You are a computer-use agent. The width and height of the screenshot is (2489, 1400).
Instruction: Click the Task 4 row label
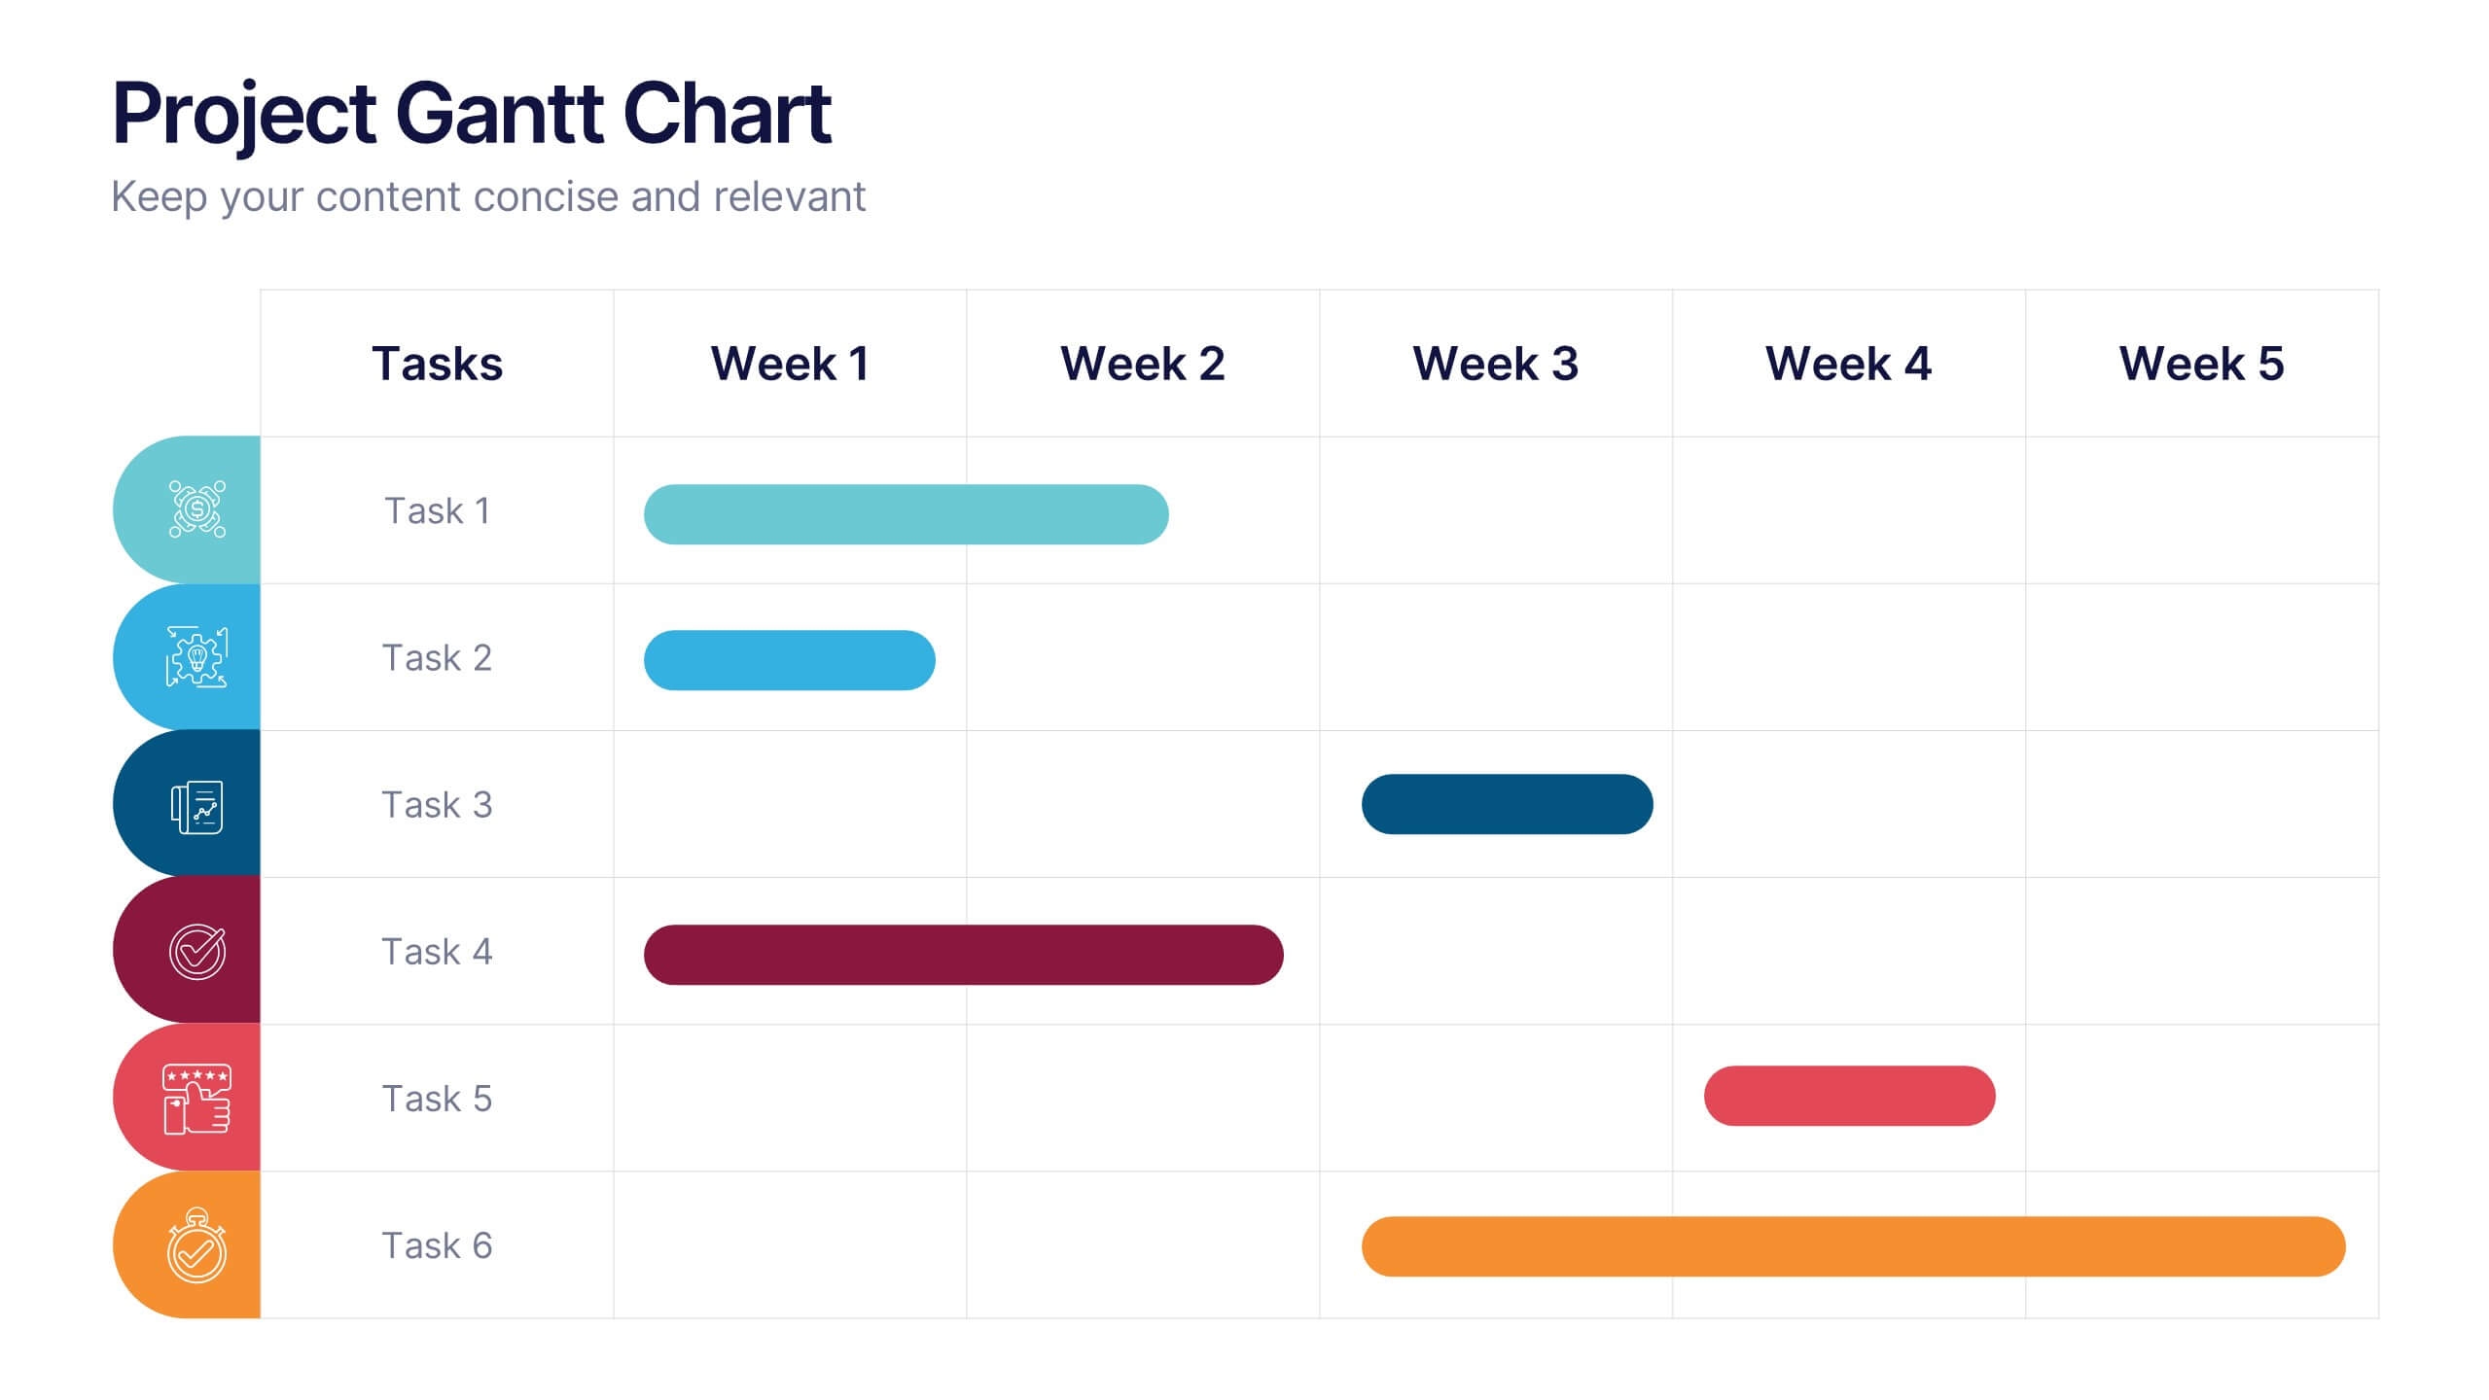tap(437, 952)
